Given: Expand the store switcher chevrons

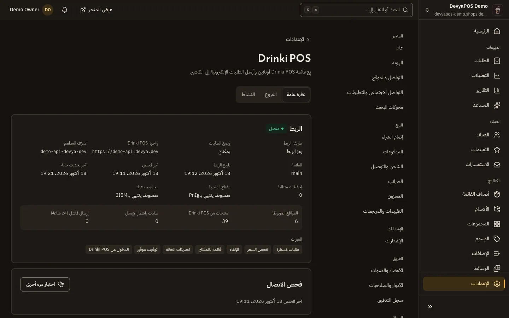Looking at the screenshot, I should (427, 10).
